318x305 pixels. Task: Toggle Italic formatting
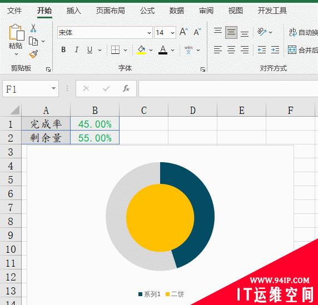(77, 49)
